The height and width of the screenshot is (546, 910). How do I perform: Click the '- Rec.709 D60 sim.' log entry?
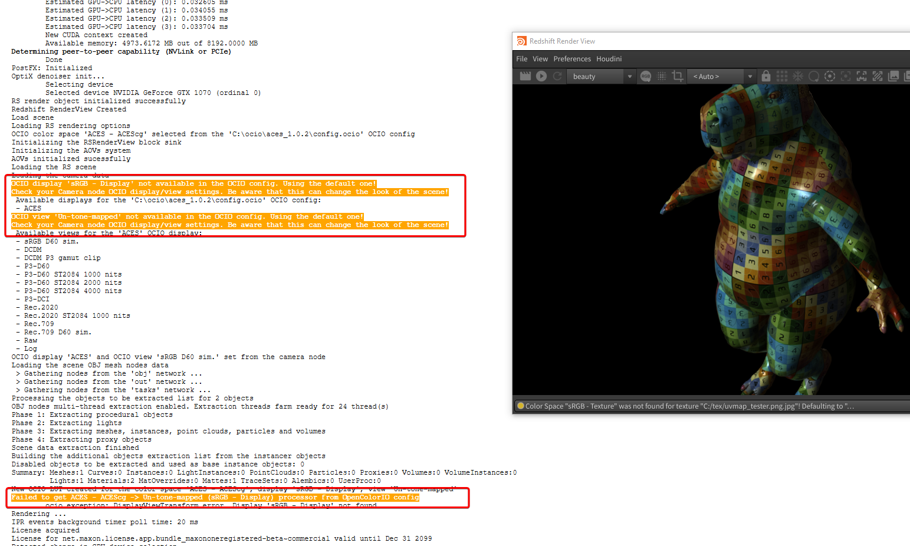tap(54, 332)
